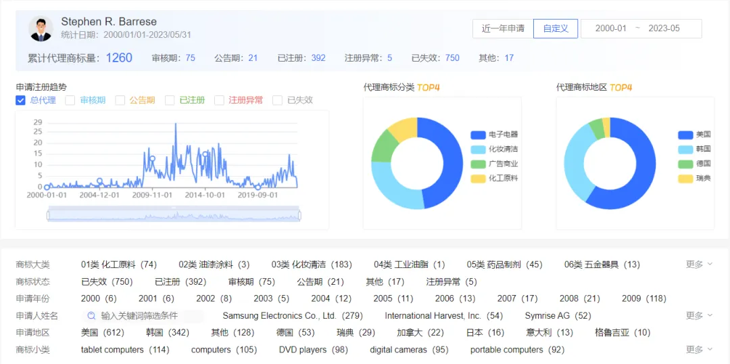Image resolution: width=730 pixels, height=364 pixels.
Task: Click 德国 legend color swatch
Action: point(685,164)
